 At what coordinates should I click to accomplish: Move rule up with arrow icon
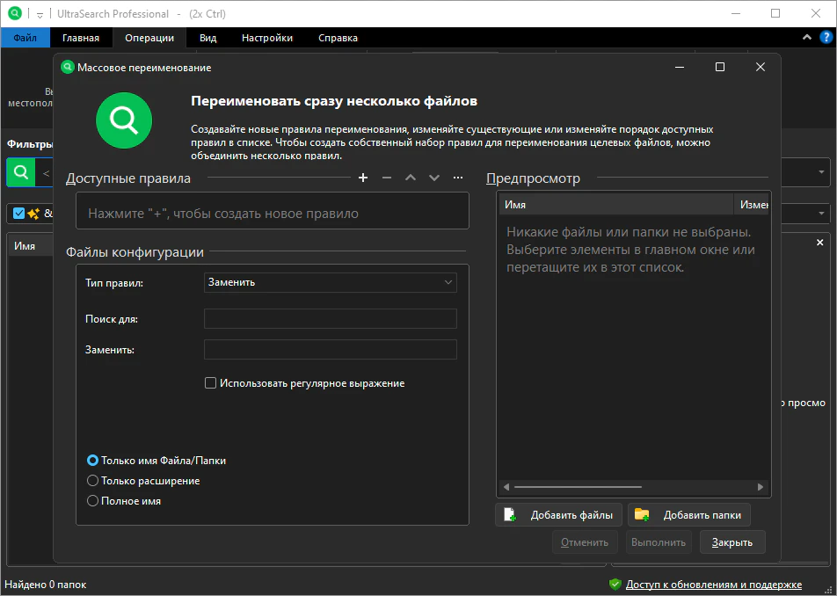[x=411, y=178]
